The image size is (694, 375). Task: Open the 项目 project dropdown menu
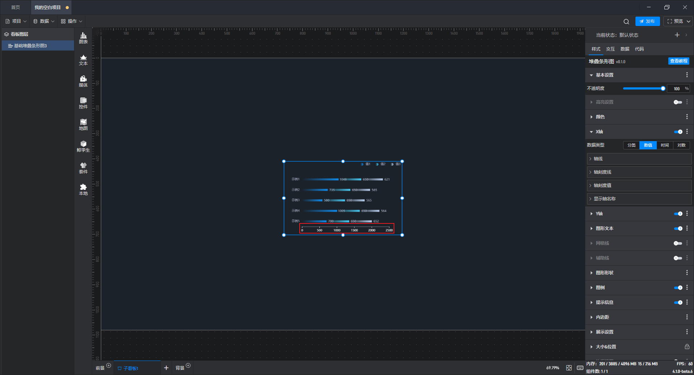(16, 21)
